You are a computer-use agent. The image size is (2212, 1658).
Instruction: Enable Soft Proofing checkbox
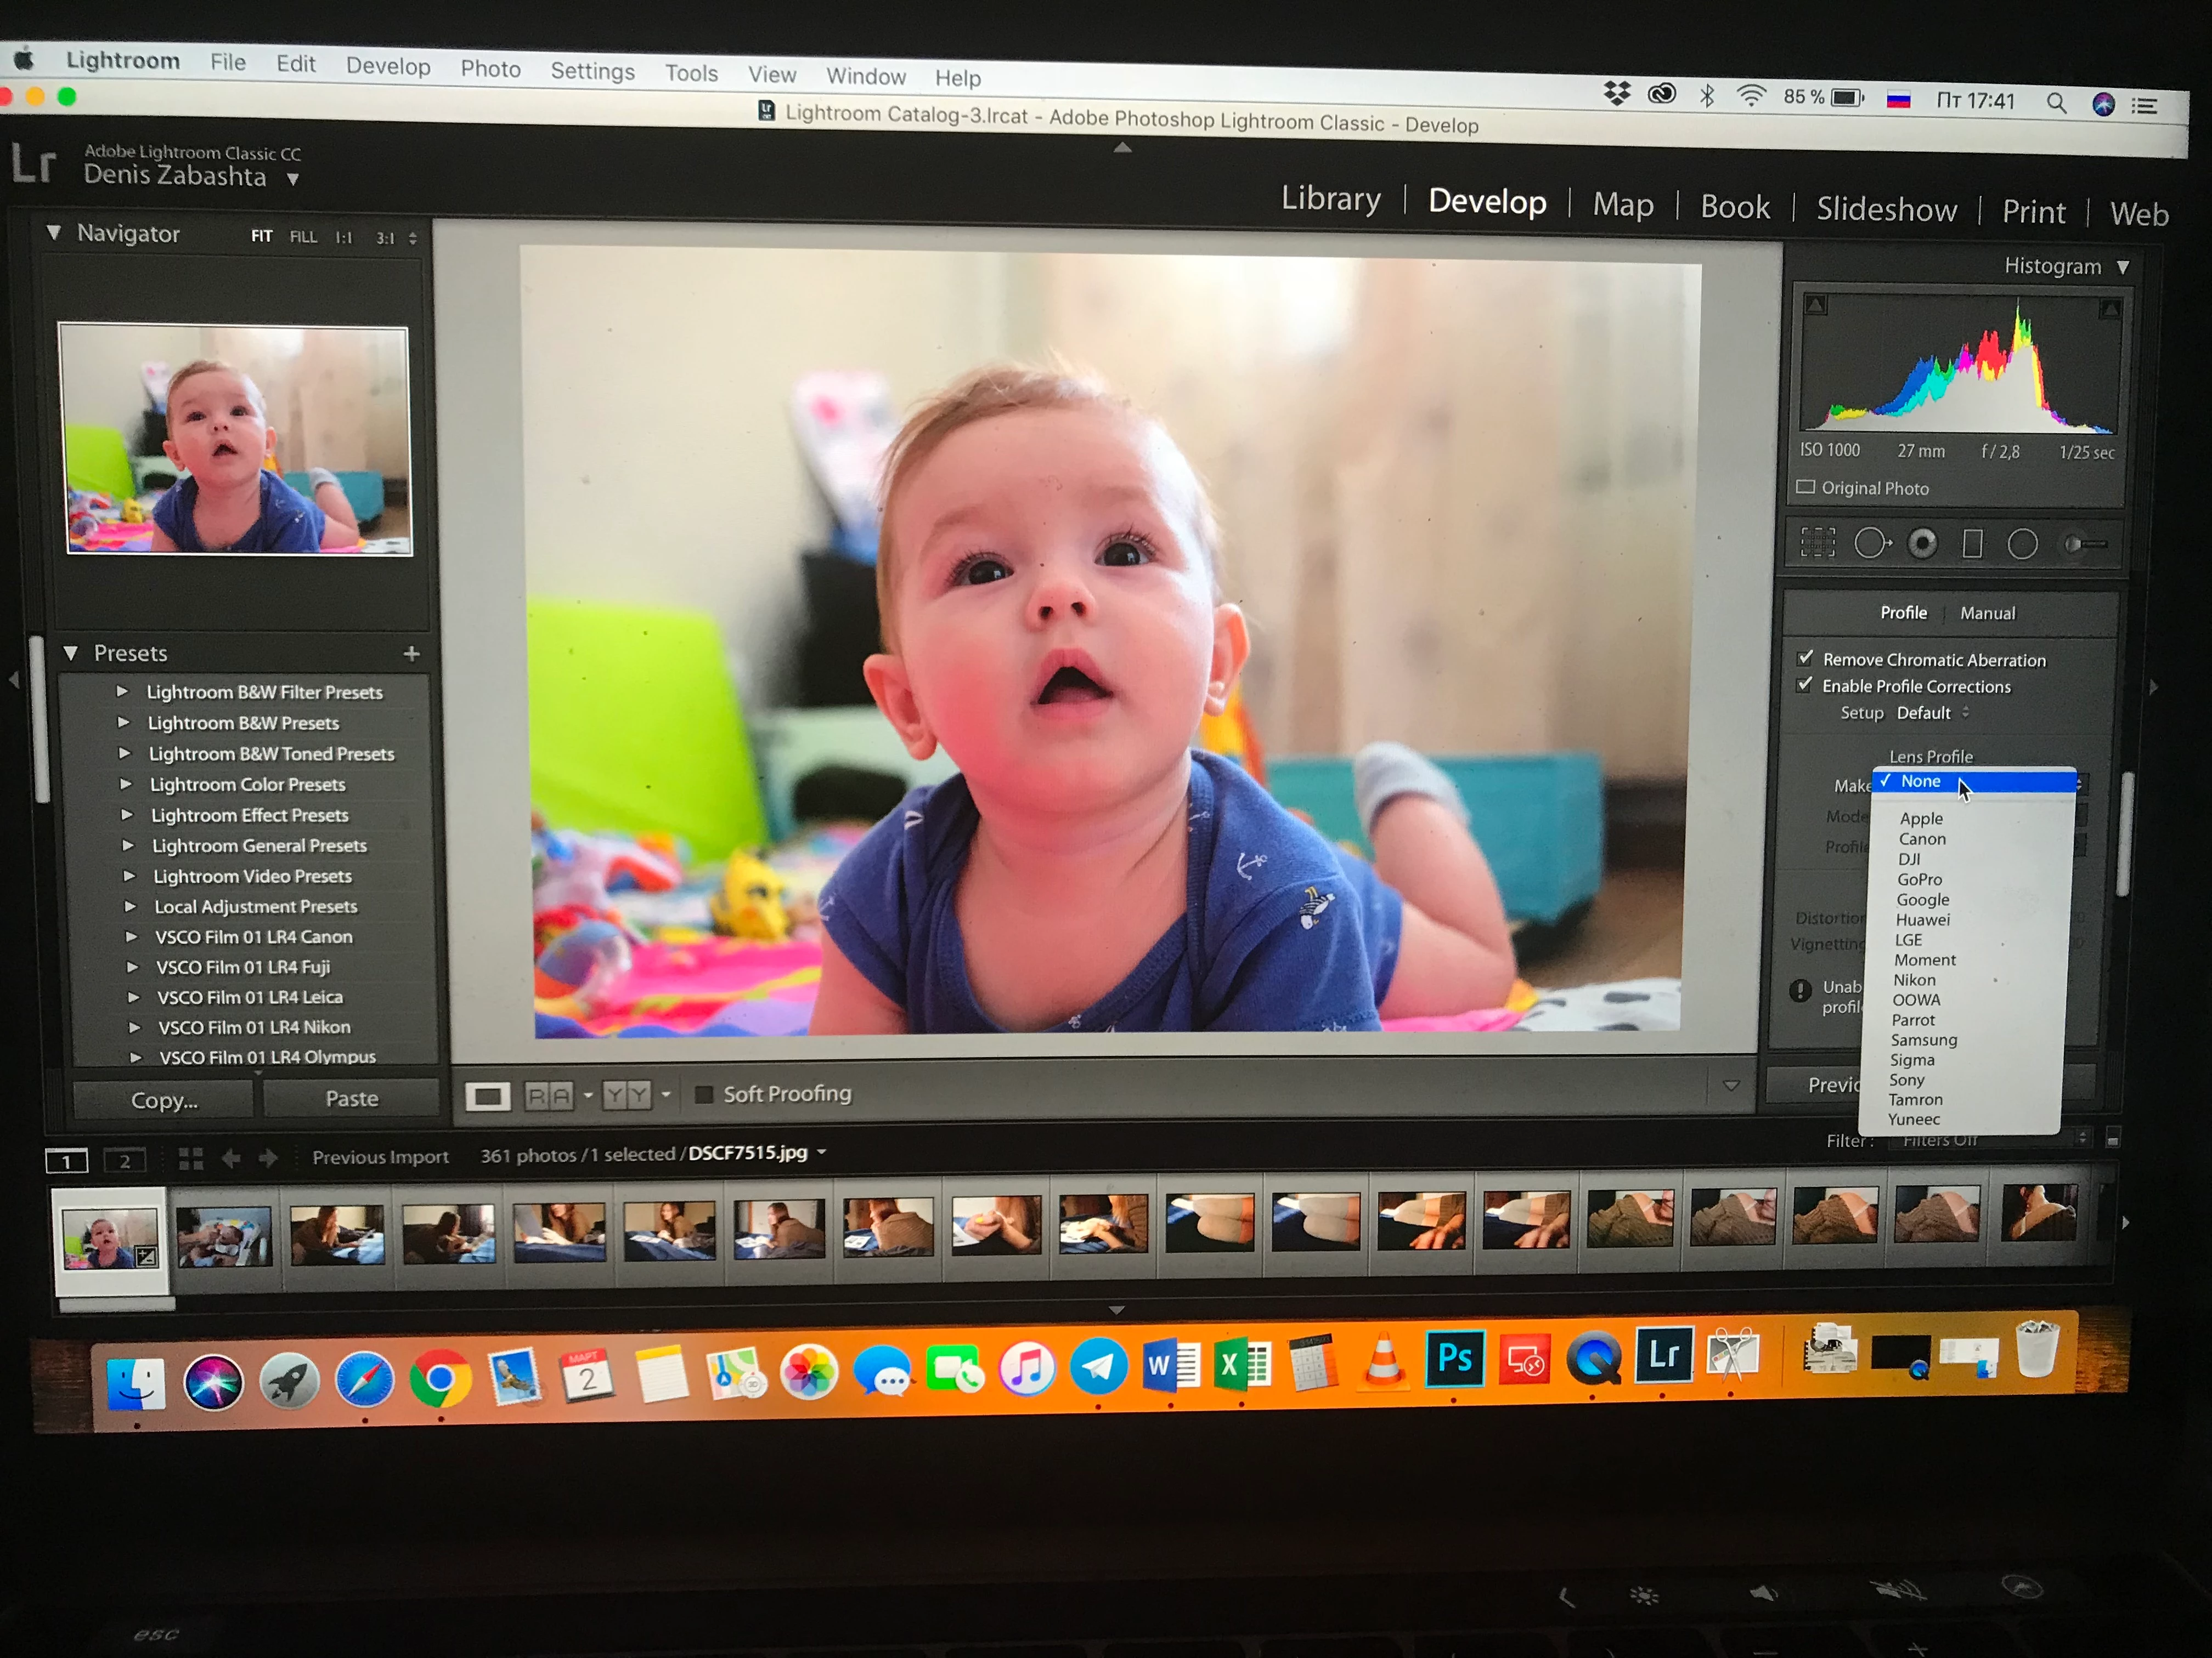[x=704, y=1094]
